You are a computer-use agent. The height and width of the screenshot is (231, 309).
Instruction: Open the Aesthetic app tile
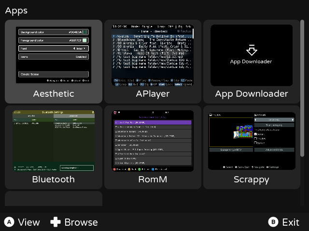click(x=54, y=62)
